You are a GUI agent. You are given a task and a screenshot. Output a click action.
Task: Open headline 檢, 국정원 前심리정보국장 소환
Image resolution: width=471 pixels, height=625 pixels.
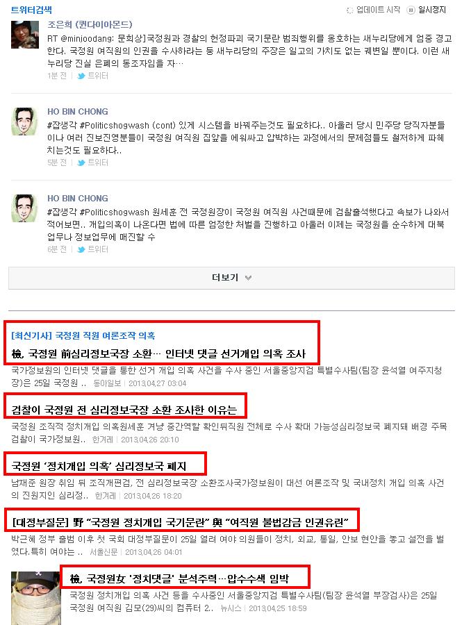[158, 353]
